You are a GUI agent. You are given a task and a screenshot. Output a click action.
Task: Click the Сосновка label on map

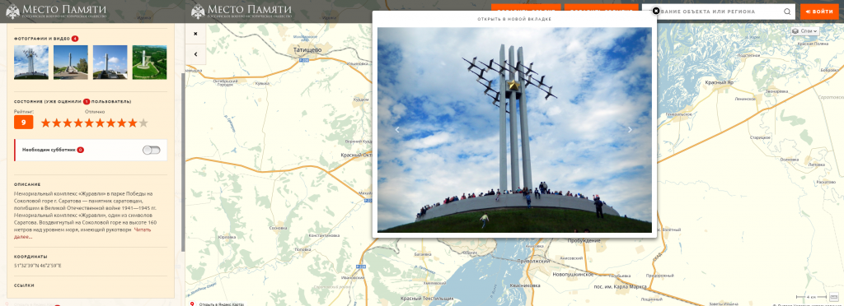pos(279,228)
